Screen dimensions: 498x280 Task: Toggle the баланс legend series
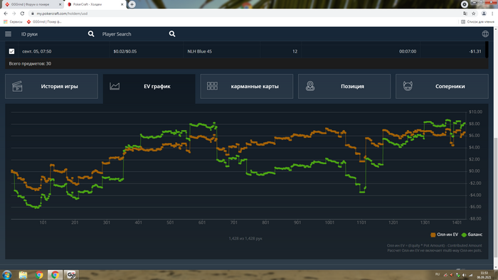point(472,235)
